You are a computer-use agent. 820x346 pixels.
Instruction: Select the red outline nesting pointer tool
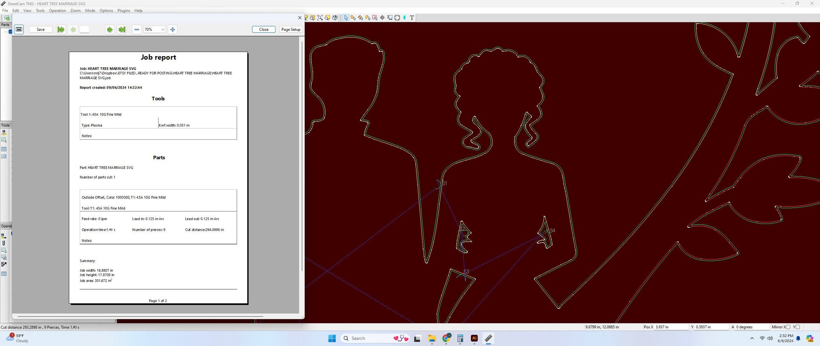tap(375, 18)
